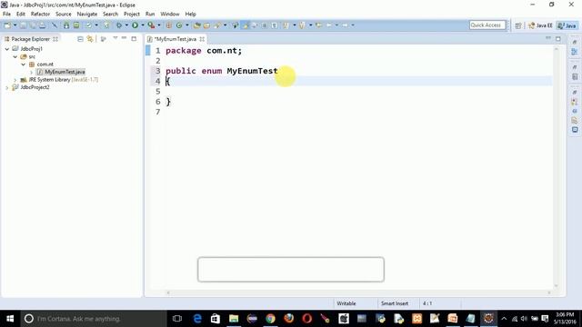Expand the JRE System Library node
This screenshot has width=582, height=327.
tap(15, 80)
